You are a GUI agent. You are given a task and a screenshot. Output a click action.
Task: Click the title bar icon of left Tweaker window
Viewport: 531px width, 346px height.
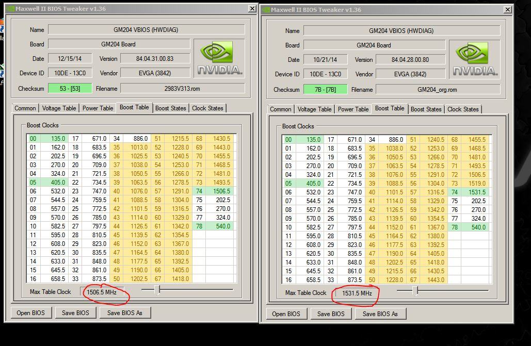click(x=10, y=8)
